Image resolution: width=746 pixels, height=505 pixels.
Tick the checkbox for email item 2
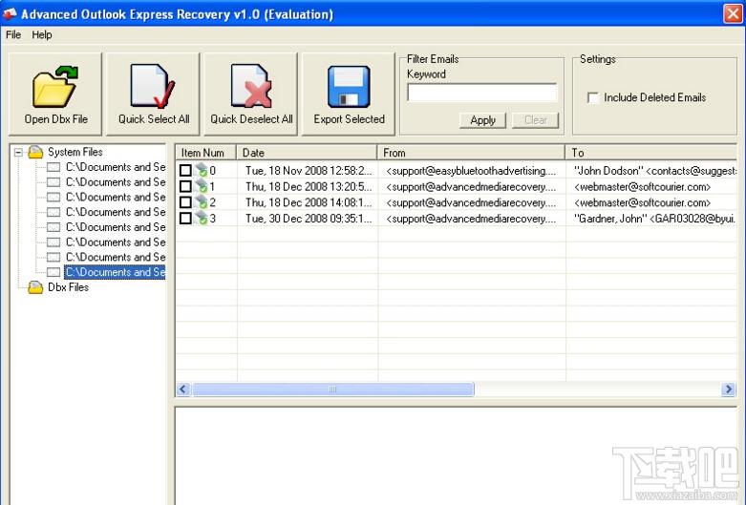click(x=185, y=203)
